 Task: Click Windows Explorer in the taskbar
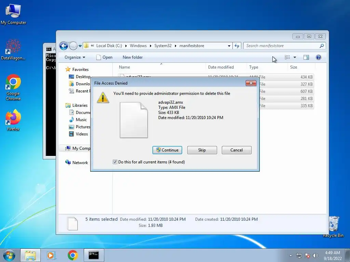point(30,255)
